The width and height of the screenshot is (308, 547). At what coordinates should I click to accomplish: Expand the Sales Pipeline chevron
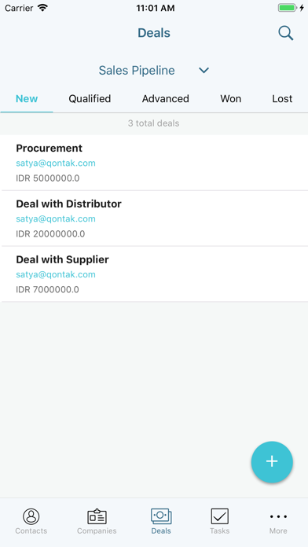click(203, 71)
